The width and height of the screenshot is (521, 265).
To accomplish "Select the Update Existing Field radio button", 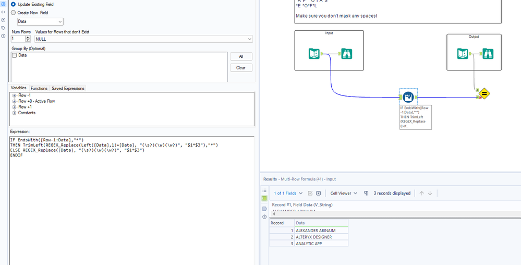I will (x=13, y=5).
